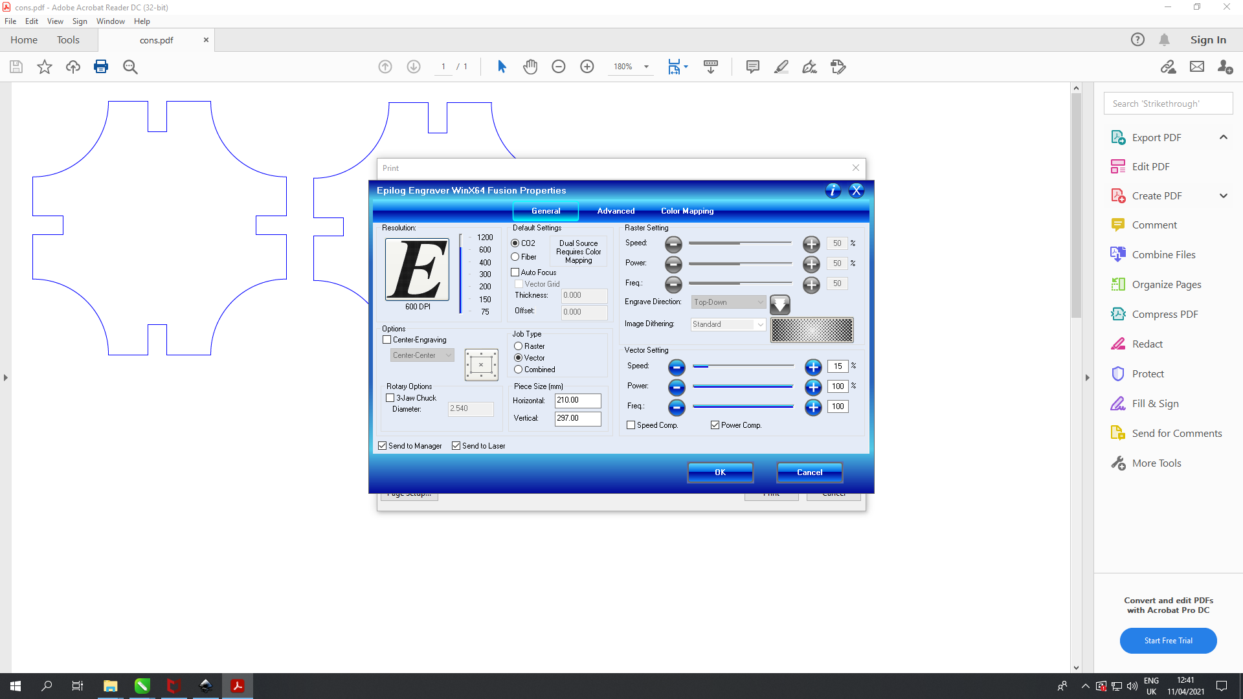Image resolution: width=1243 pixels, height=699 pixels.
Task: Click the Print icon in Acrobat toolbar
Action: (x=101, y=67)
